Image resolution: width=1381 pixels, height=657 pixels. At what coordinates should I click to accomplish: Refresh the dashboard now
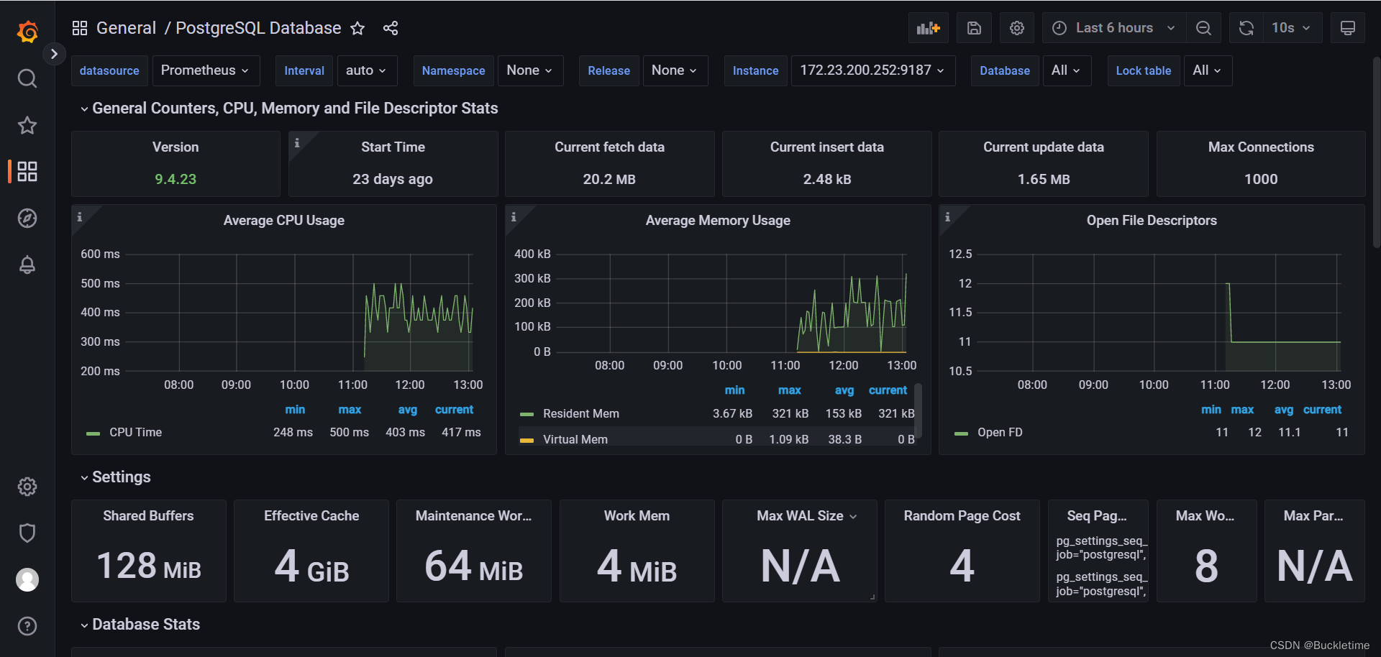tap(1246, 28)
